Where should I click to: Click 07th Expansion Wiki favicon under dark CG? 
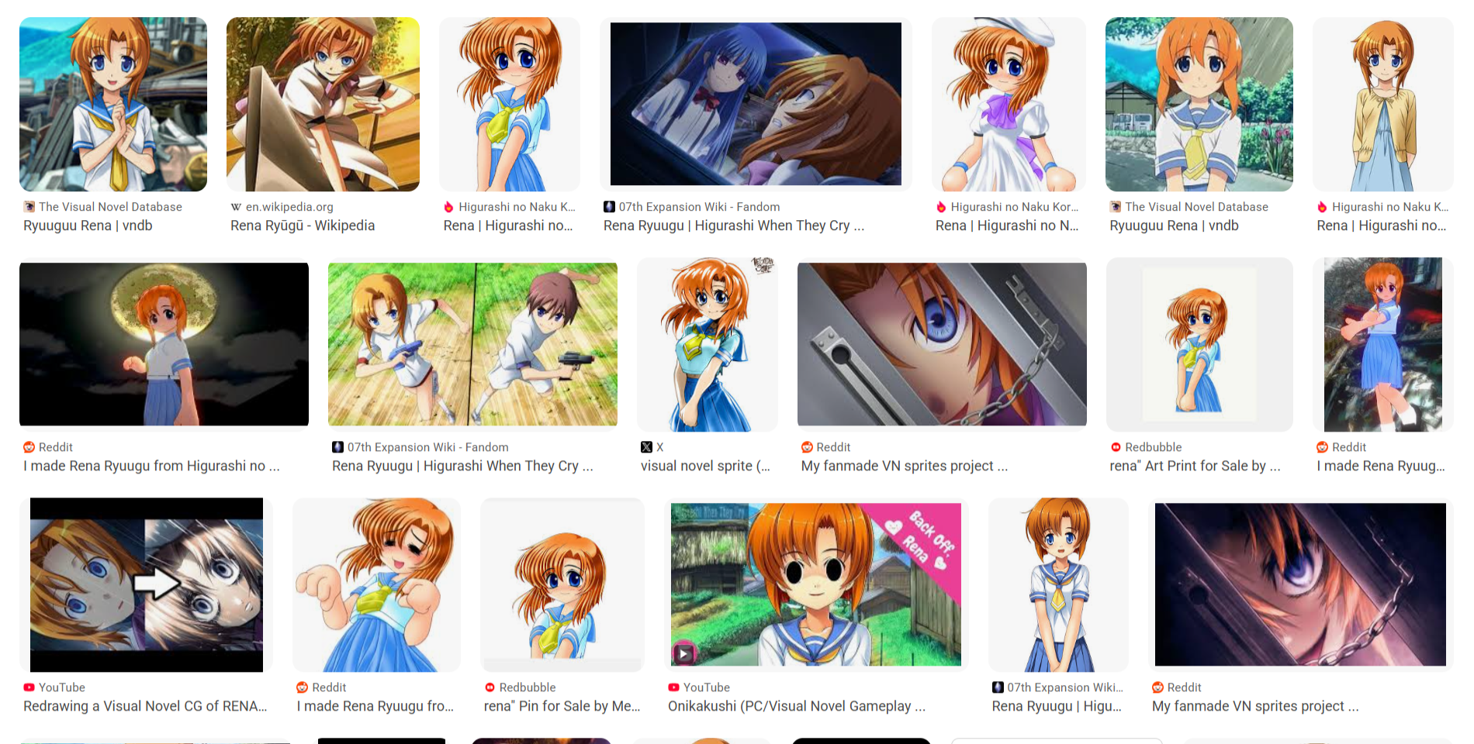(609, 207)
